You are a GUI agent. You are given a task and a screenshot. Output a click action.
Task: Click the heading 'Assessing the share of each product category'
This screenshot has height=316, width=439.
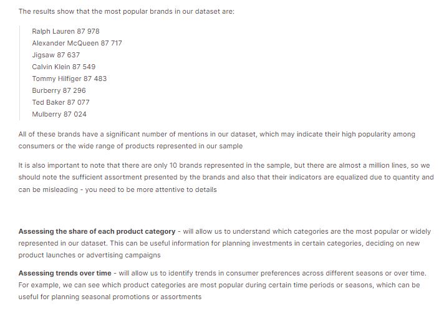97,231
